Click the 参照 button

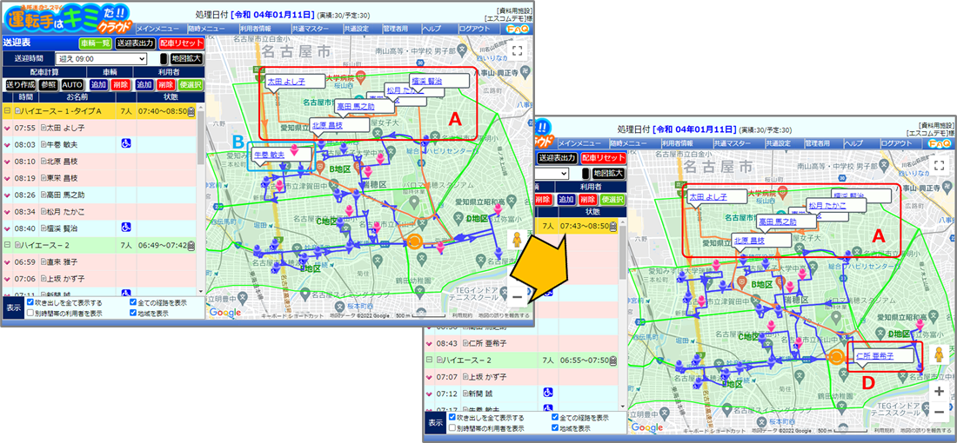click(48, 85)
